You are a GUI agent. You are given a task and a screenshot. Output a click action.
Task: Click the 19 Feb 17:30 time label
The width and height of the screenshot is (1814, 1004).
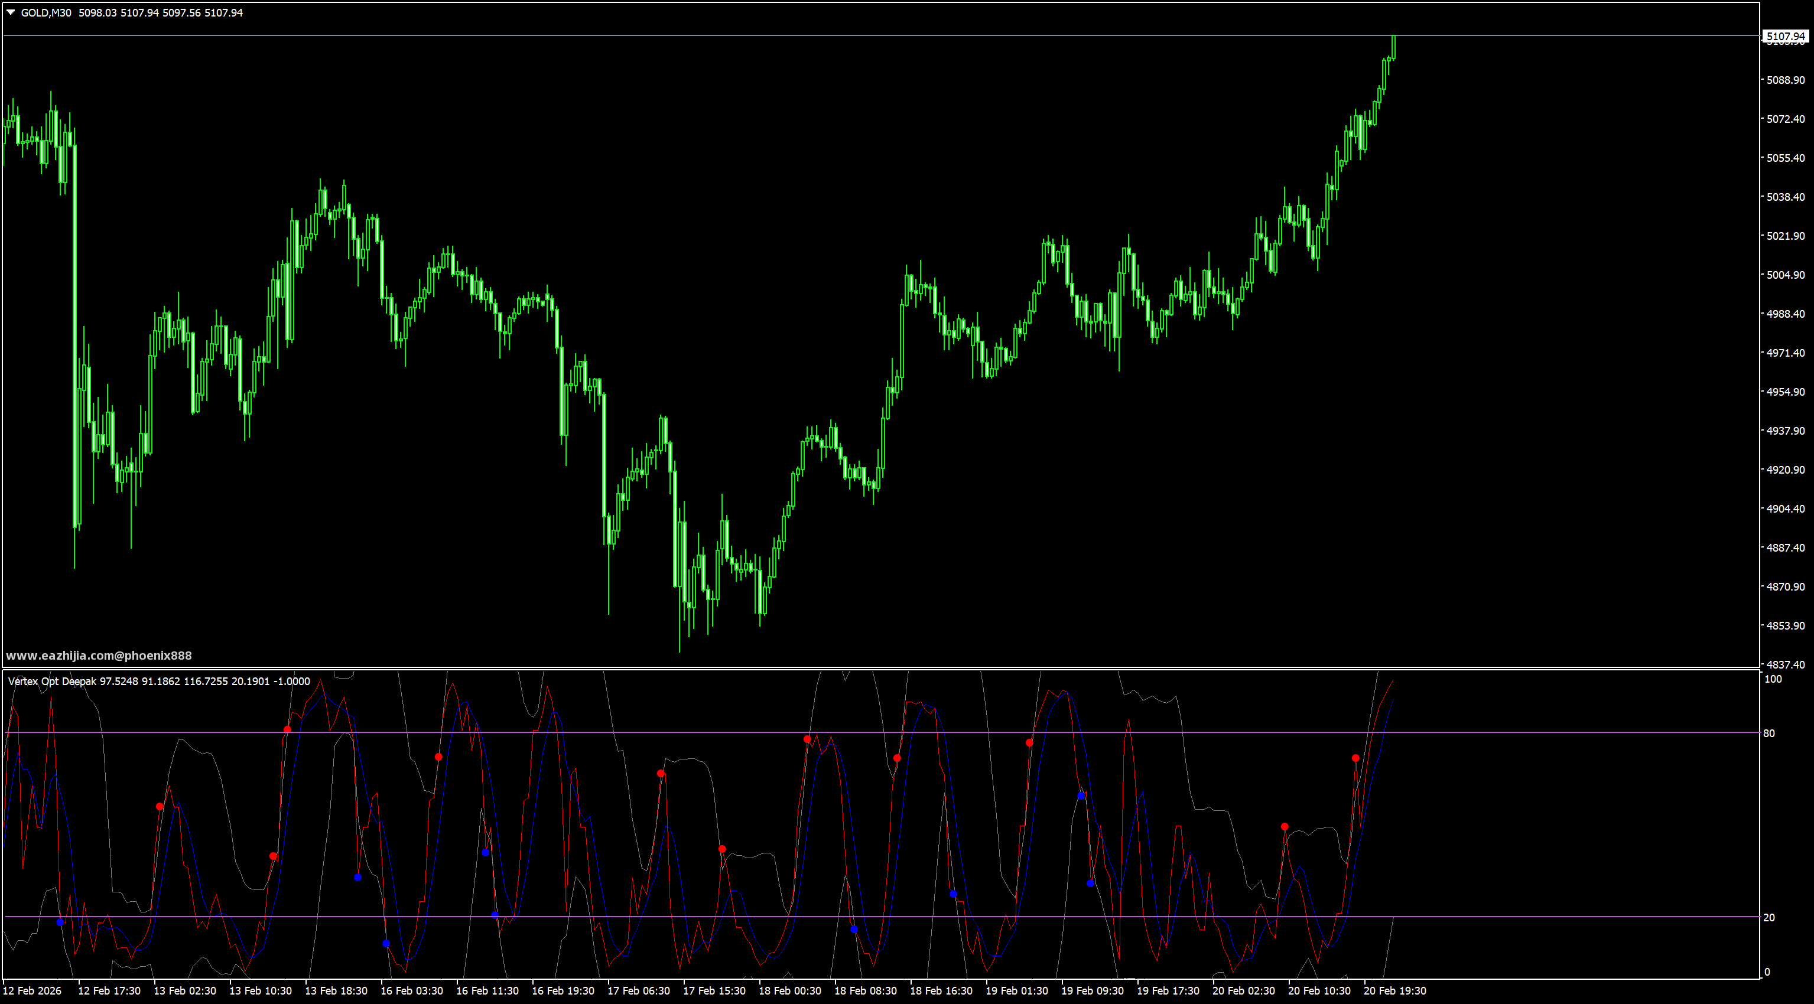(x=1168, y=990)
